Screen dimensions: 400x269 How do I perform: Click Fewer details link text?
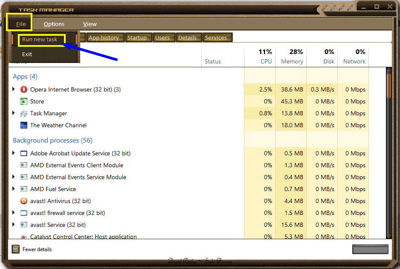point(37,249)
